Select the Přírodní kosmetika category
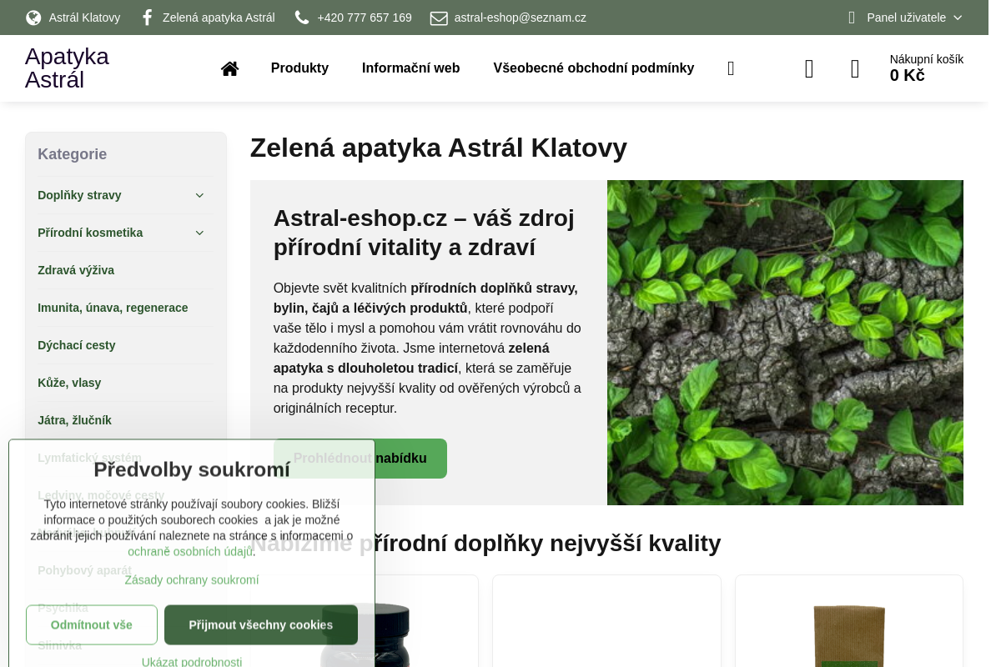This screenshot has width=1001, height=667. (x=90, y=233)
